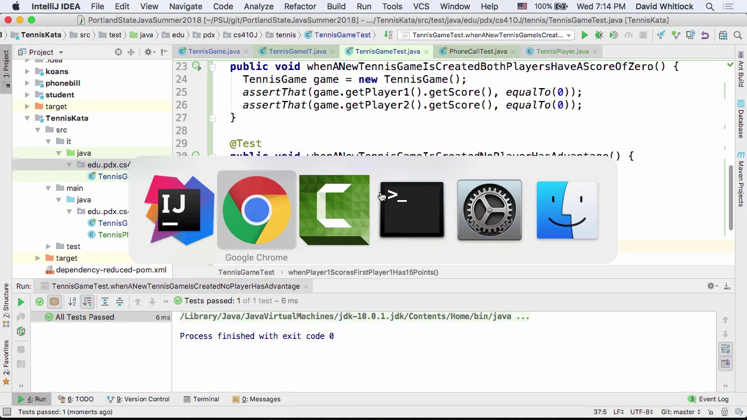The width and height of the screenshot is (747, 420).
Task: Toggle Sort by Duration in Run panel
Action: (87, 302)
